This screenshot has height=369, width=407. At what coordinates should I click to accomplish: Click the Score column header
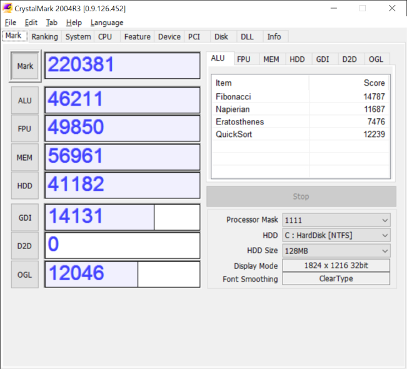(x=349, y=83)
